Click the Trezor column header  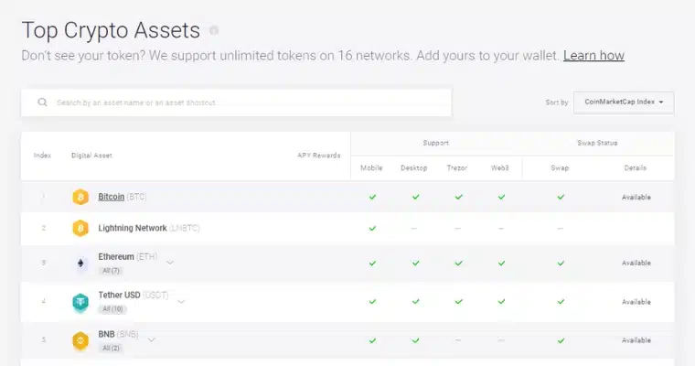click(x=457, y=168)
